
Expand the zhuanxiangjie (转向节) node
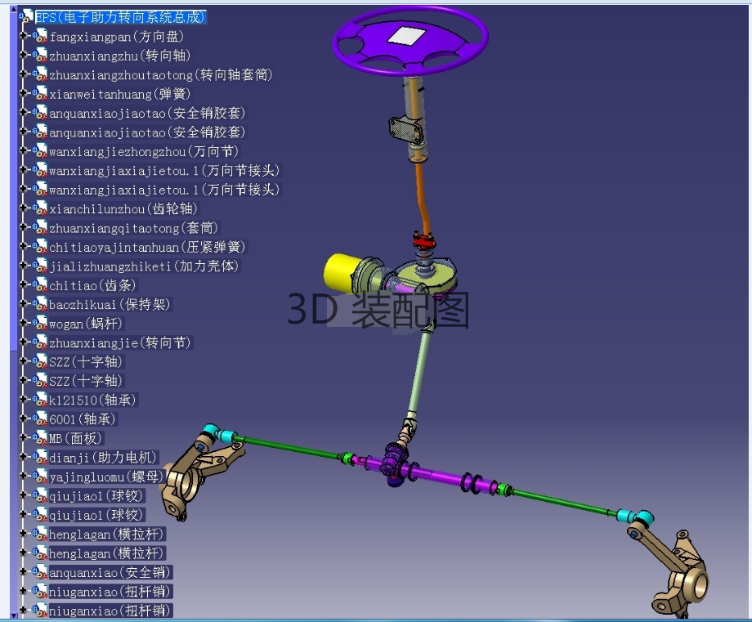coord(23,342)
